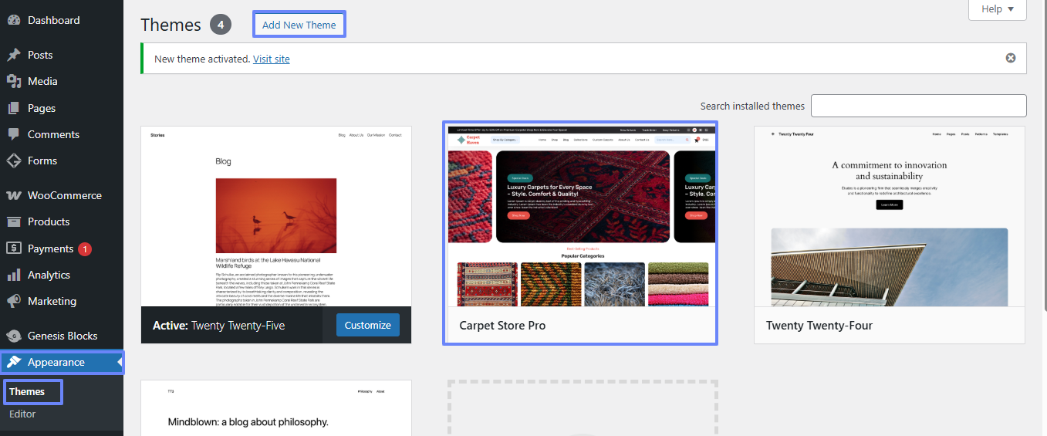Open the Twenty Twenty-Four theme screenshot

(890, 217)
